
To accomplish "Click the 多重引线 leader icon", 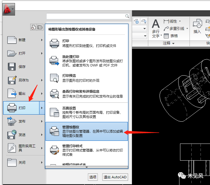I will click(x=166, y=29).
